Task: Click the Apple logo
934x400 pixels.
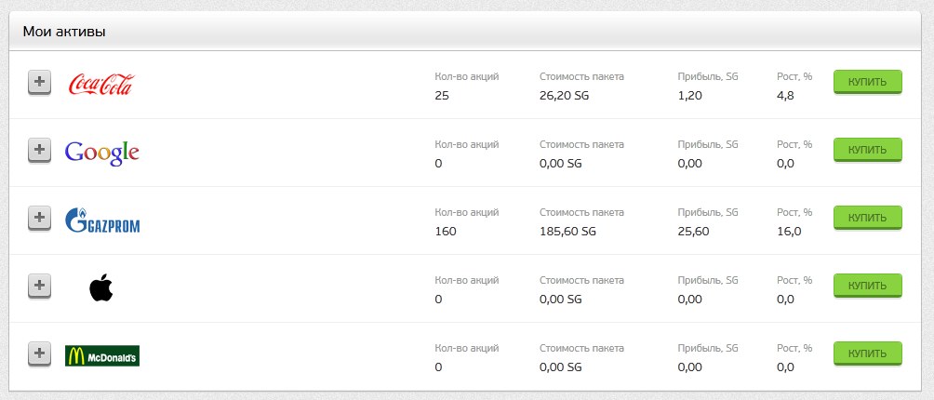Action: (101, 287)
